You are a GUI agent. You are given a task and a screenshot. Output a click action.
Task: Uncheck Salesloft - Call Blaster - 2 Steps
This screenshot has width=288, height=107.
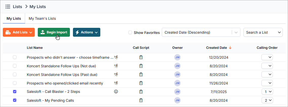point(15,92)
